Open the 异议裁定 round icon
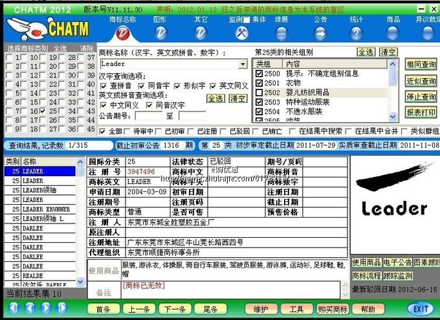 click(x=428, y=33)
